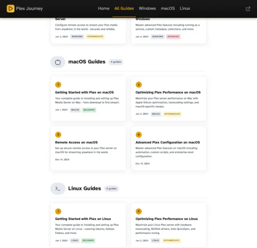This screenshot has width=257, height=248.
Task: Click Jan 1, 2024 date on macOS Getting Started card
Action: (61, 110)
